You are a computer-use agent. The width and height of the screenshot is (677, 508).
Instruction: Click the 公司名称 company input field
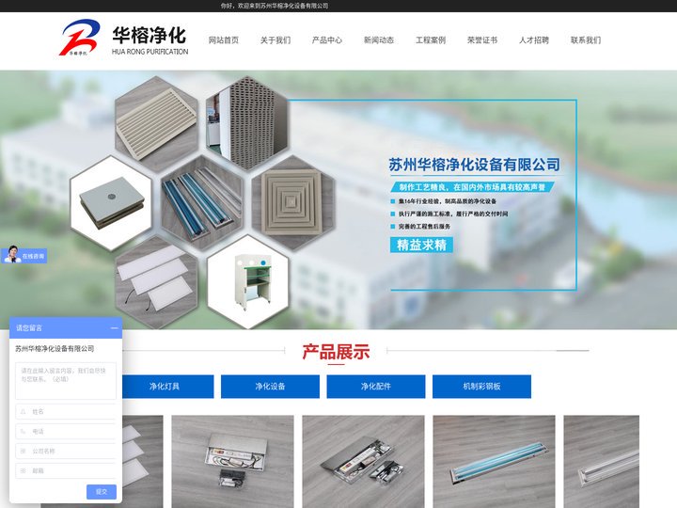pos(66,451)
